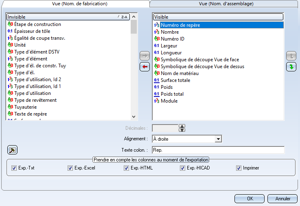Toggle the Exp.-HTML checkbox
This screenshot has width=300, height=206.
click(x=126, y=168)
